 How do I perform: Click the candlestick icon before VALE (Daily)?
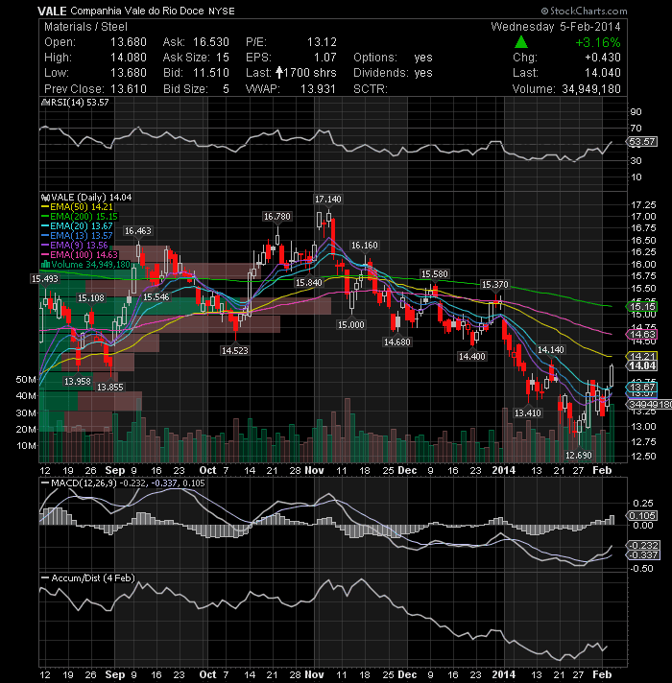46,198
